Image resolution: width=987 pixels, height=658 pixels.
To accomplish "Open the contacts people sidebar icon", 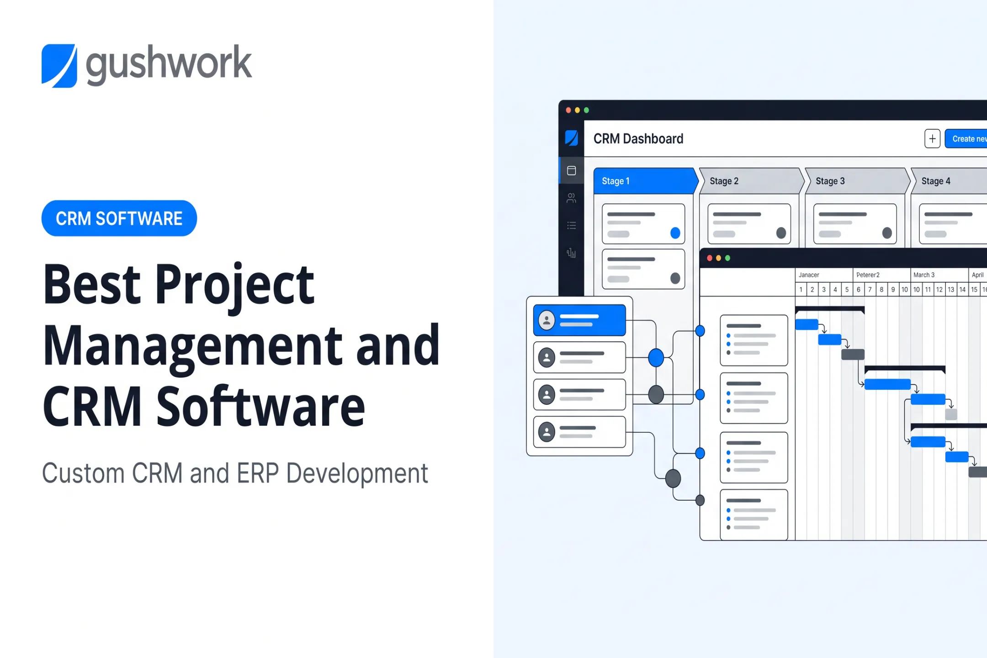I will point(571,198).
